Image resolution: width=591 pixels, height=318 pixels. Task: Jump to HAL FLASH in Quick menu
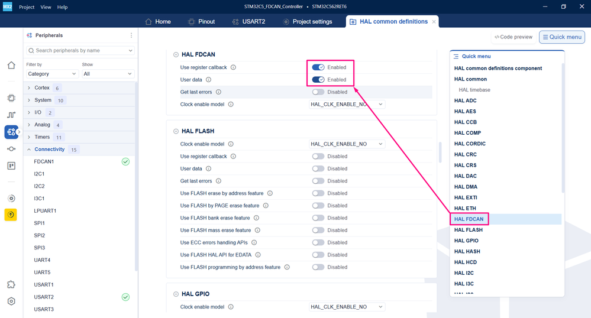468,230
